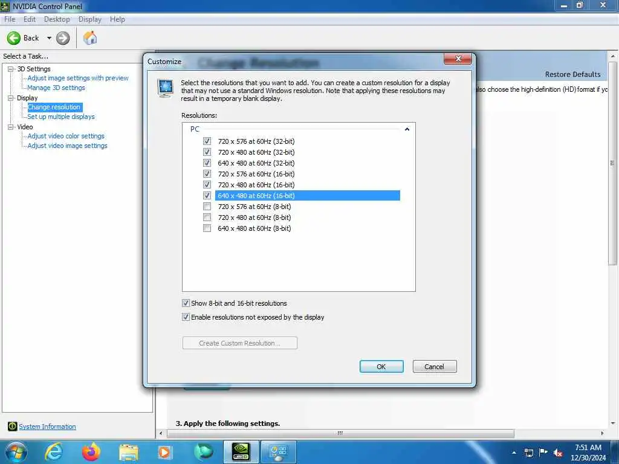This screenshot has height=464, width=619.
Task: Collapse the PC resolutions group chevron
Action: [x=407, y=129]
